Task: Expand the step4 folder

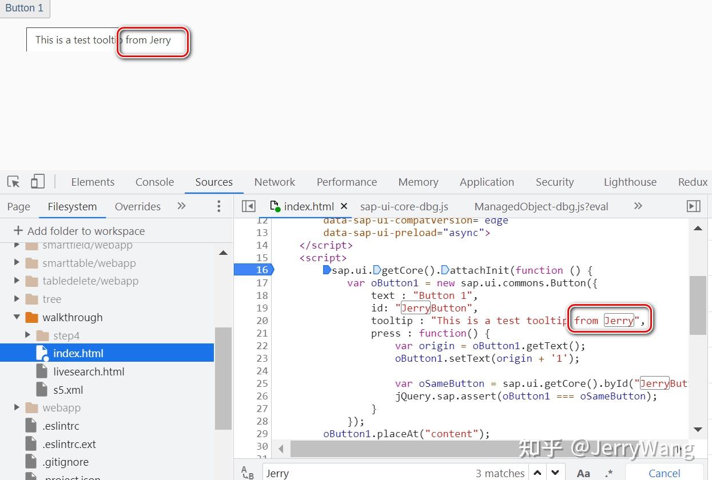Action: point(27,335)
